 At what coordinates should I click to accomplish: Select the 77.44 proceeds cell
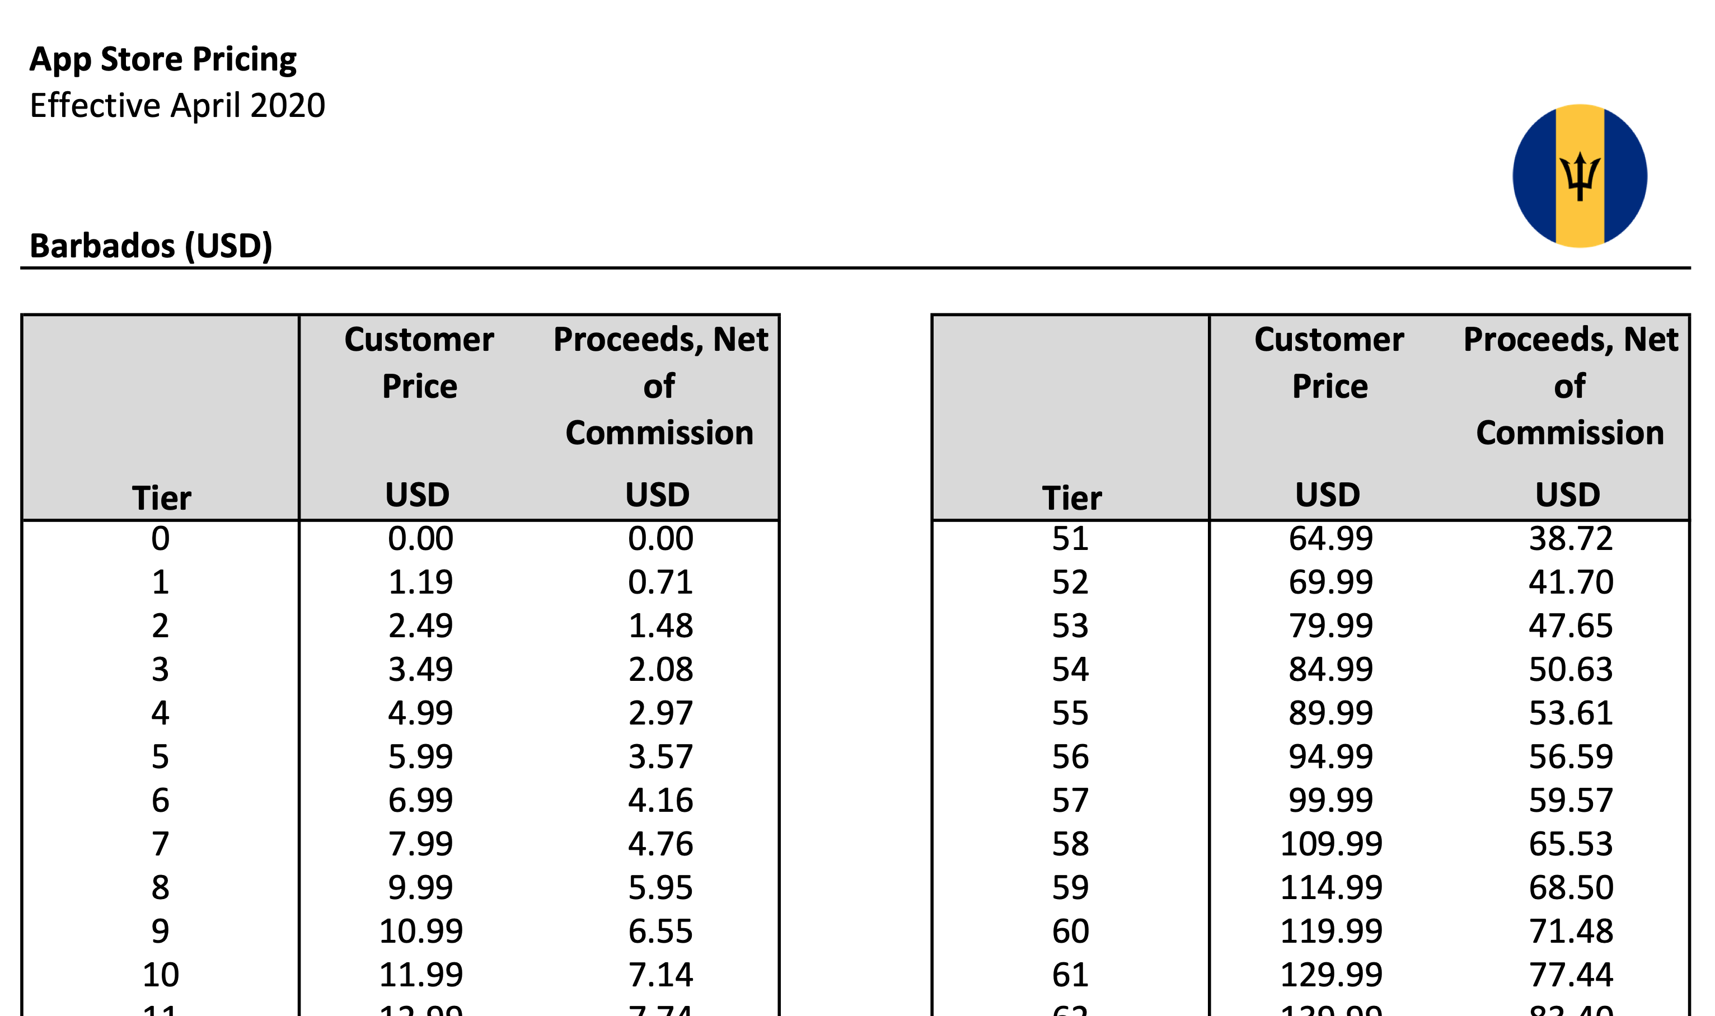tap(1571, 974)
